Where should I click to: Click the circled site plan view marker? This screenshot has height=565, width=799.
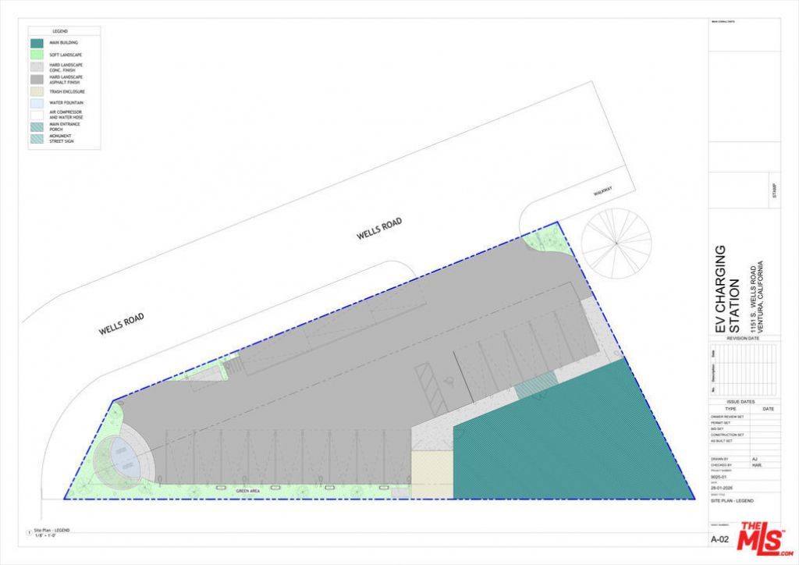coord(30,532)
